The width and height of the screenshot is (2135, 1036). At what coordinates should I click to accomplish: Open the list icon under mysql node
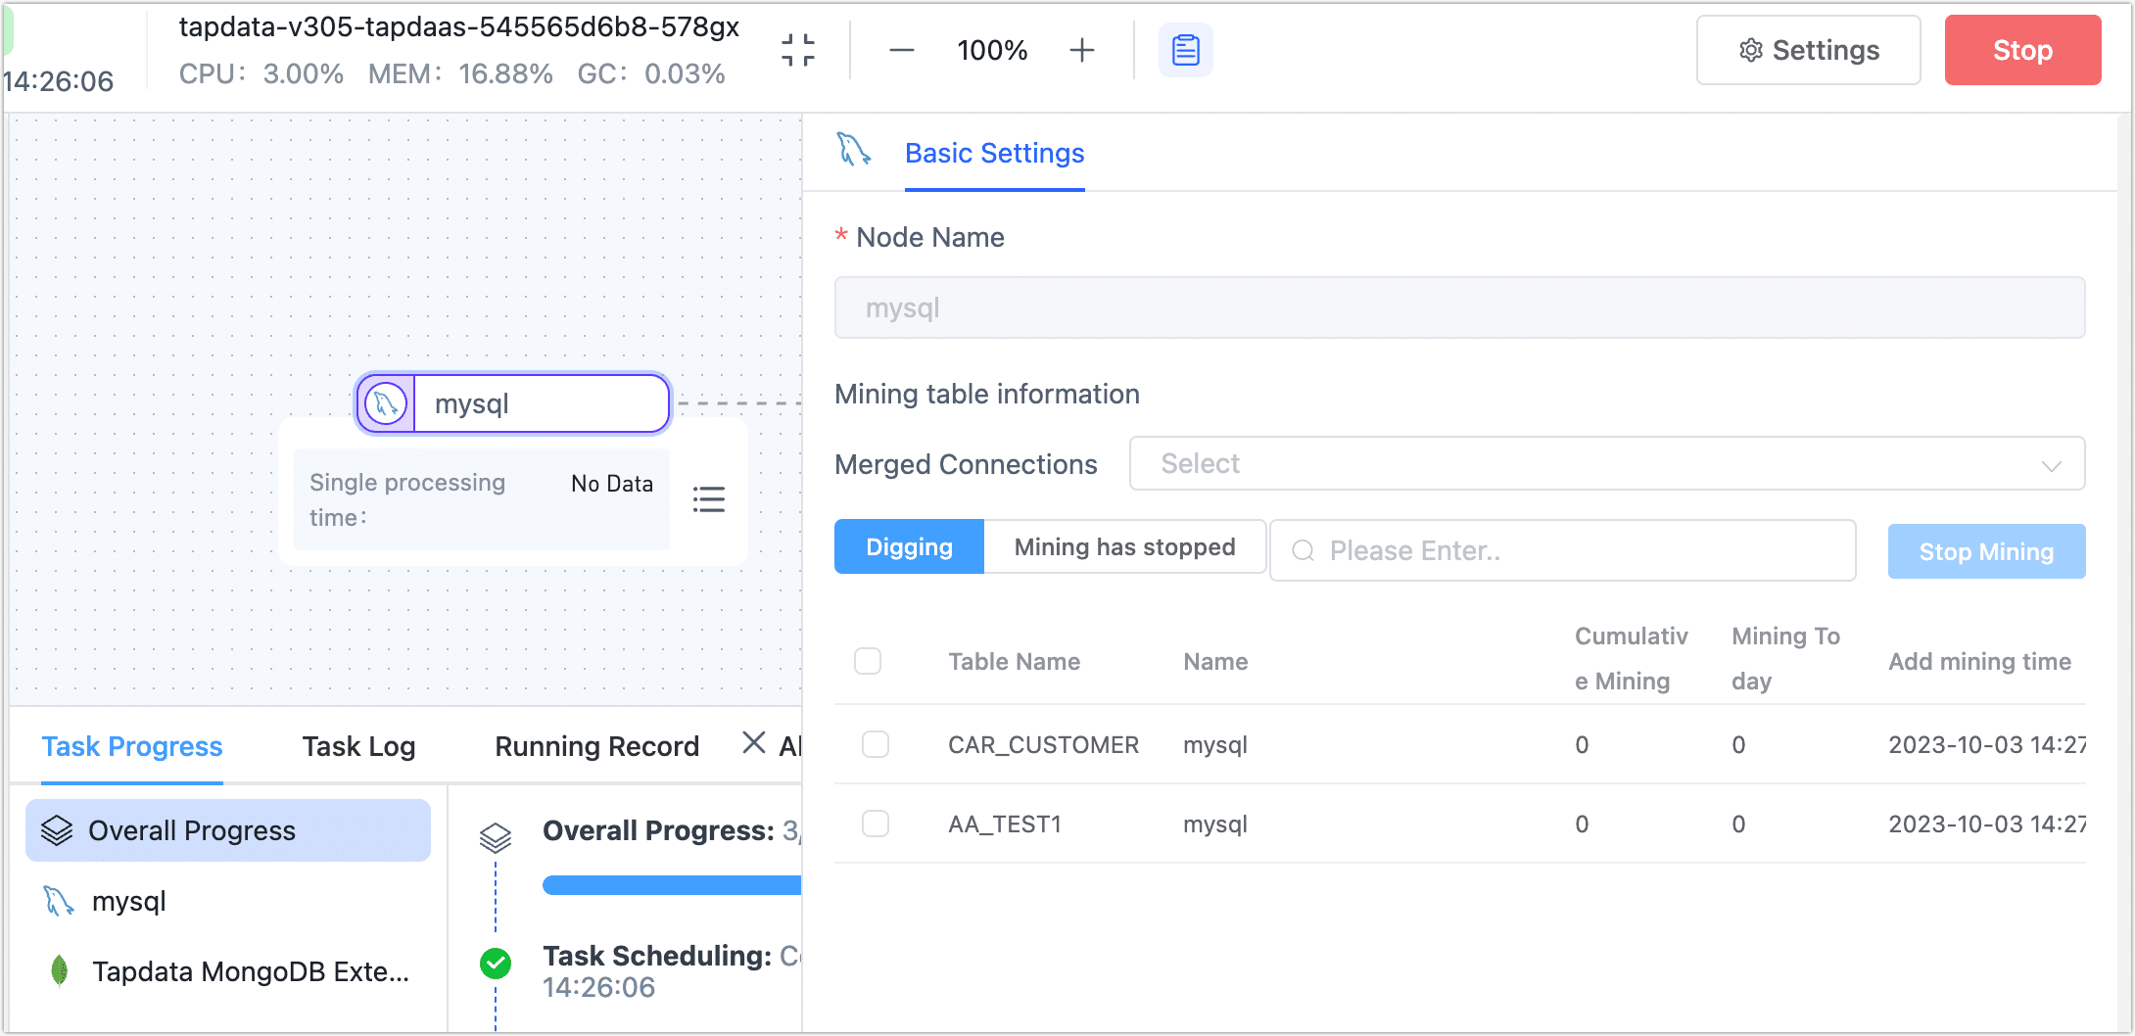pyautogui.click(x=708, y=499)
